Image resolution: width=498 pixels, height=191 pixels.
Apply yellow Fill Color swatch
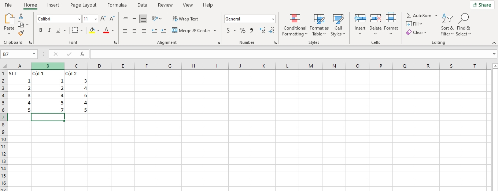(x=92, y=30)
